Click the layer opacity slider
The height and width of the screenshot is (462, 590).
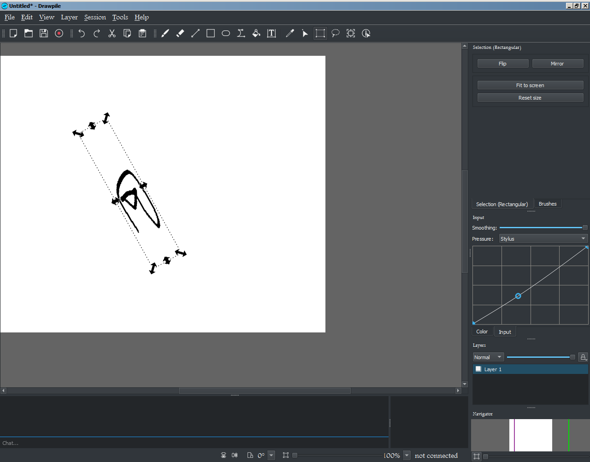(x=541, y=357)
